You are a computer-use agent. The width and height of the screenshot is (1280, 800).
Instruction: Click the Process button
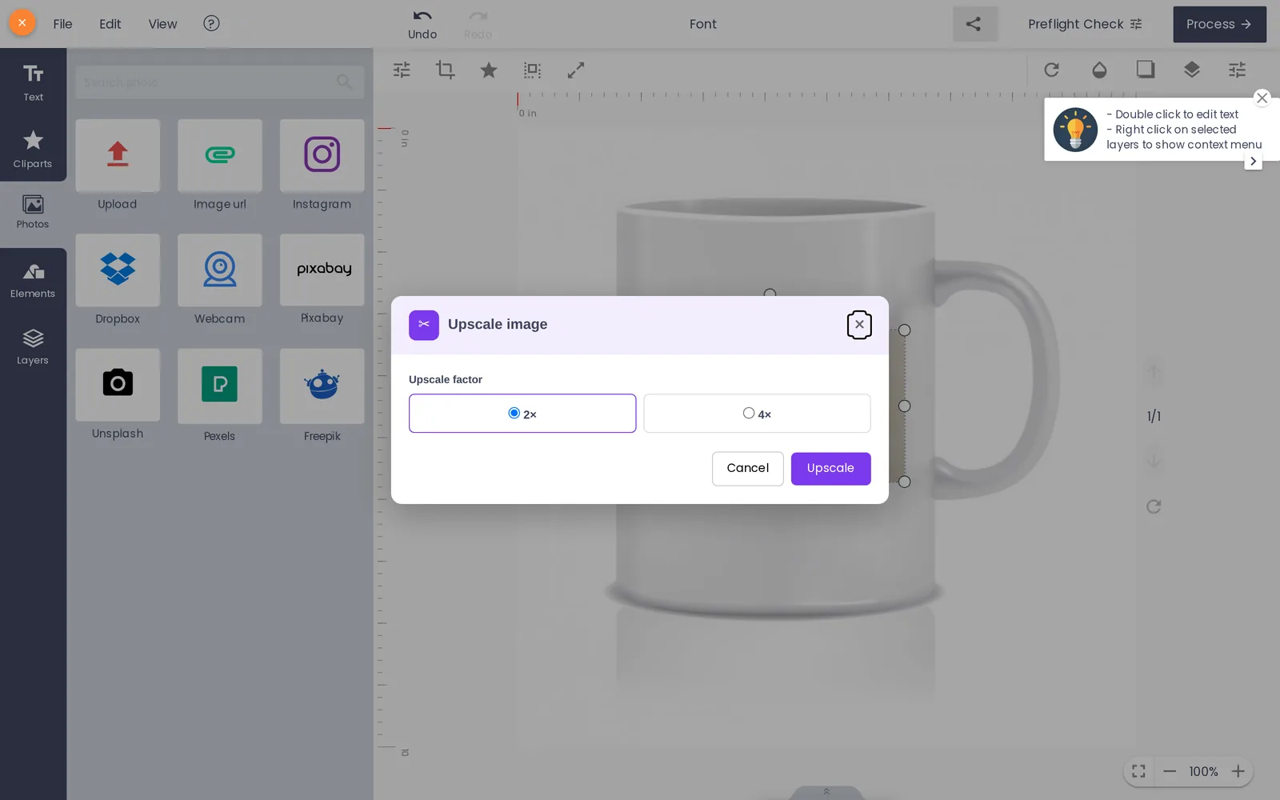pos(1219,24)
